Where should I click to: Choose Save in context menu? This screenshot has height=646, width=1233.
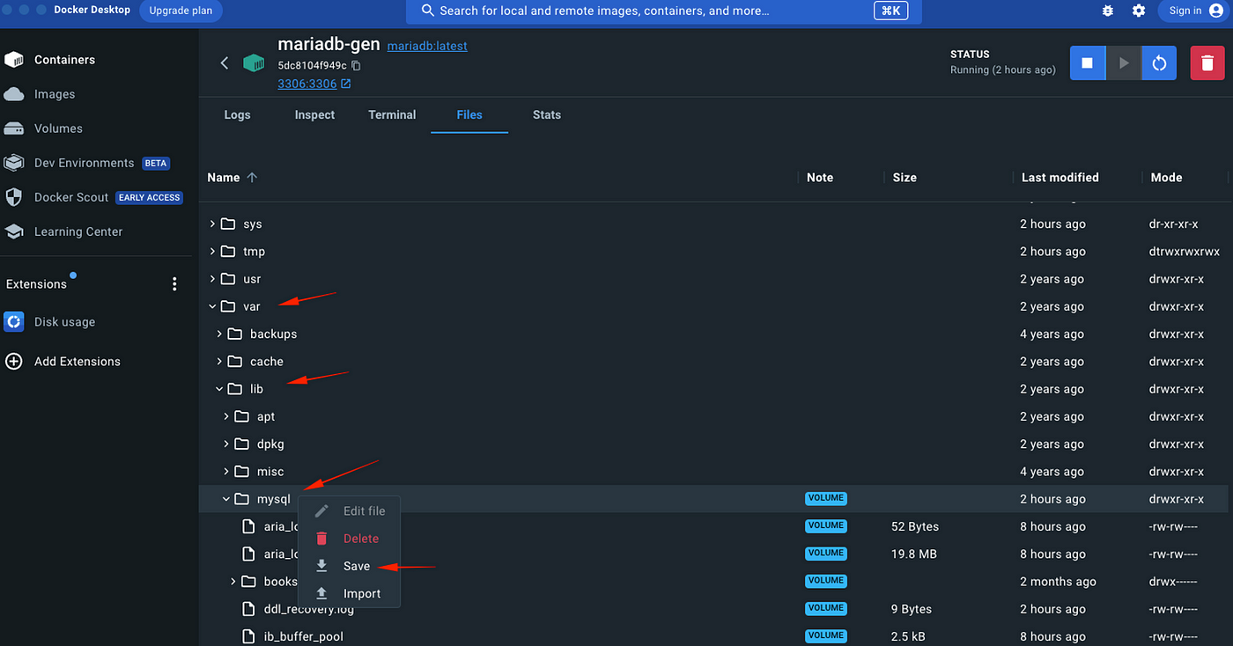coord(349,566)
